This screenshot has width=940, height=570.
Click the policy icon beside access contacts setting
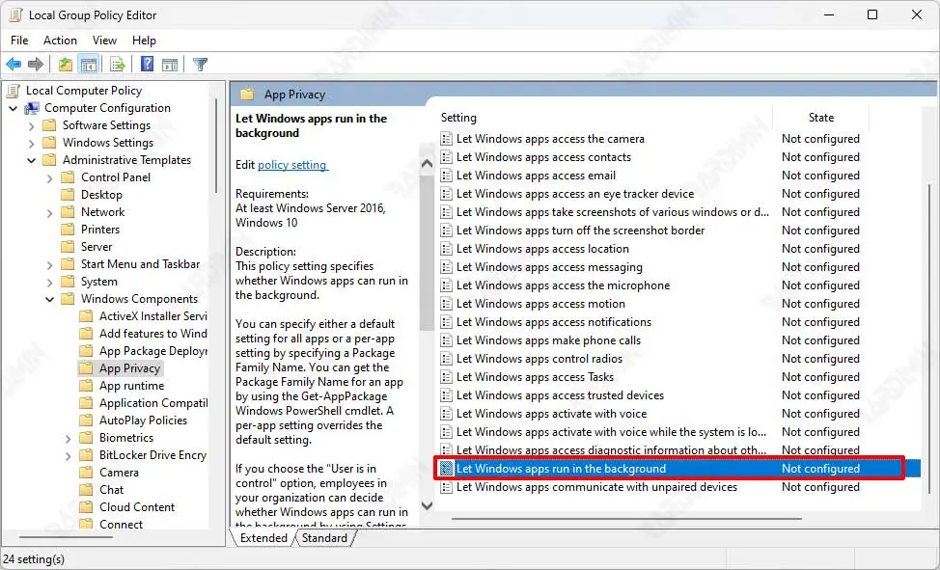coord(446,157)
